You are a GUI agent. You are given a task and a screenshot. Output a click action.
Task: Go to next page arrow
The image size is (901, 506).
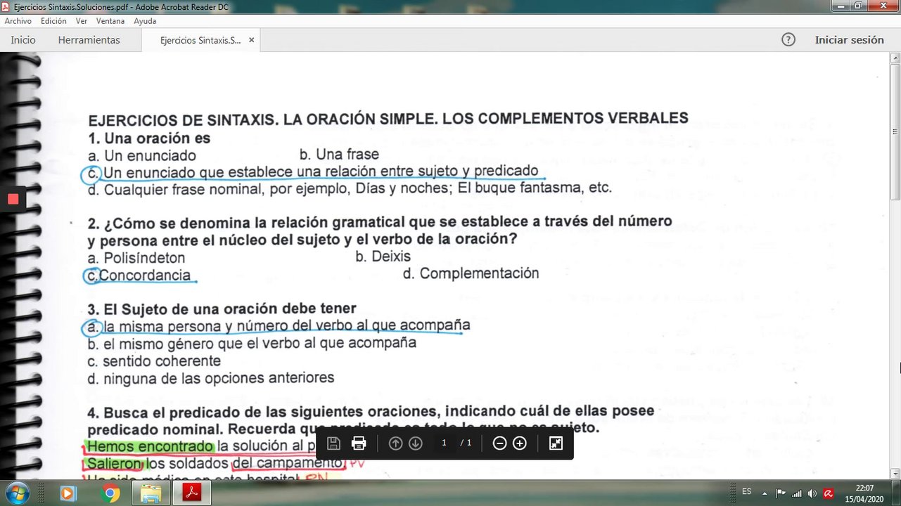[416, 443]
